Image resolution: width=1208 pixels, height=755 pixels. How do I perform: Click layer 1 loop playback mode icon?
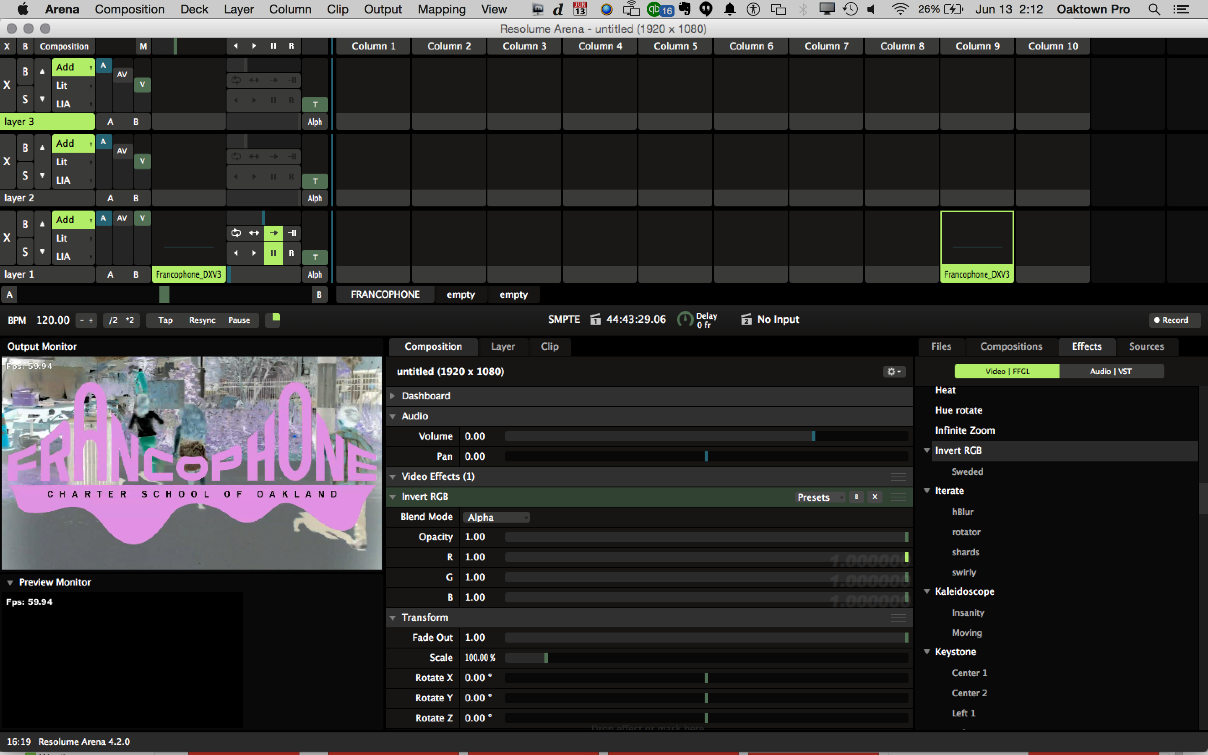236,233
